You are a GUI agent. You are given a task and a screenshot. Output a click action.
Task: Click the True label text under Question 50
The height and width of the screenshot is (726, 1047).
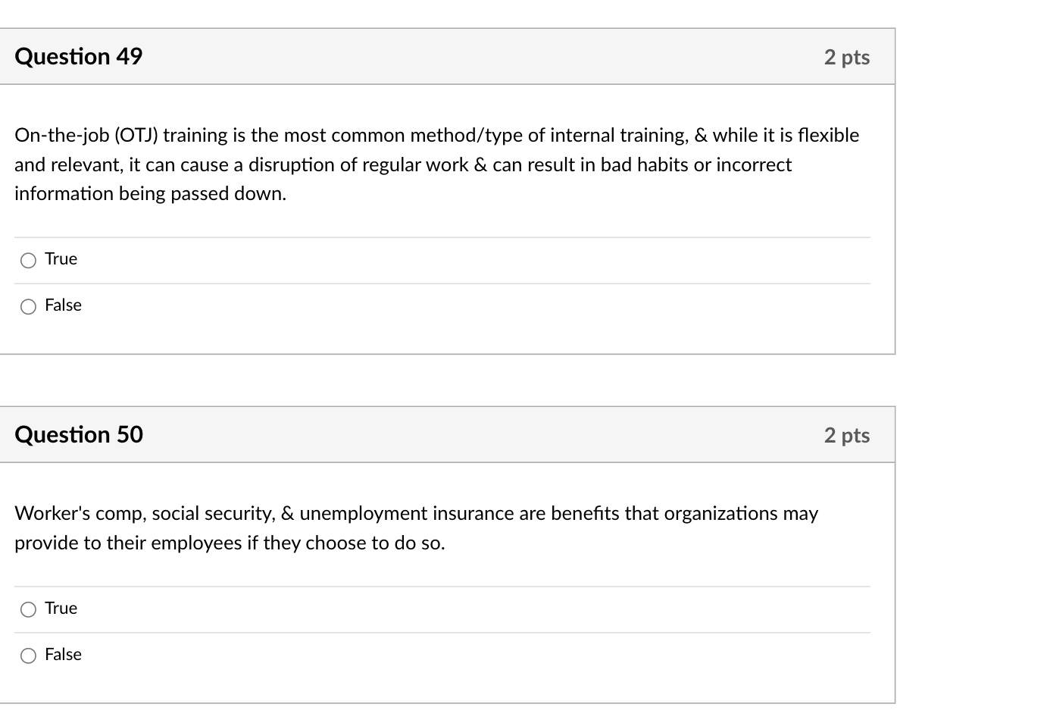pos(61,608)
